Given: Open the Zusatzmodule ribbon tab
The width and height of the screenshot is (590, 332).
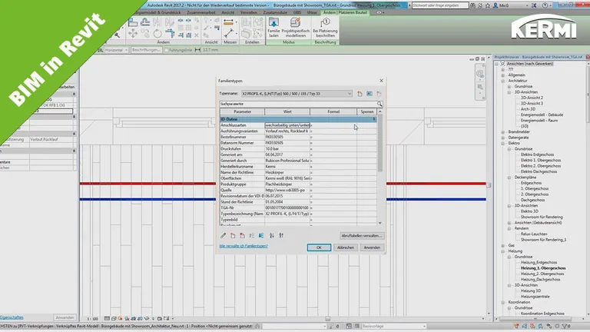Looking at the screenshot, I should click(274, 13).
